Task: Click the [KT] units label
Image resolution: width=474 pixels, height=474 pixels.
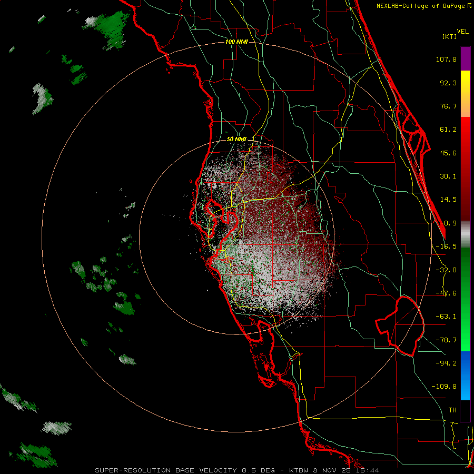Action: tap(449, 36)
